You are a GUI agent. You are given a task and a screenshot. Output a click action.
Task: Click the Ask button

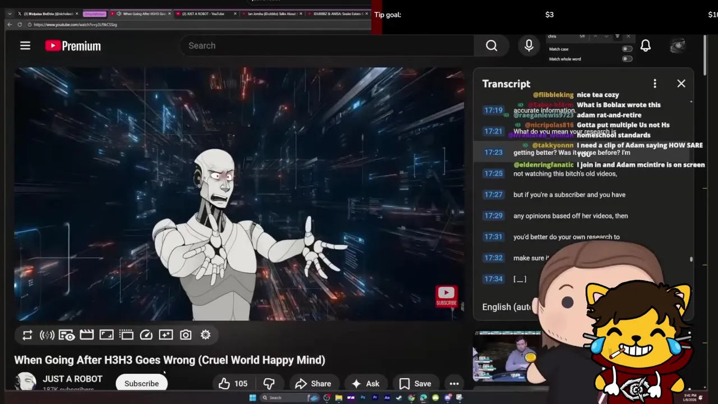pos(365,384)
